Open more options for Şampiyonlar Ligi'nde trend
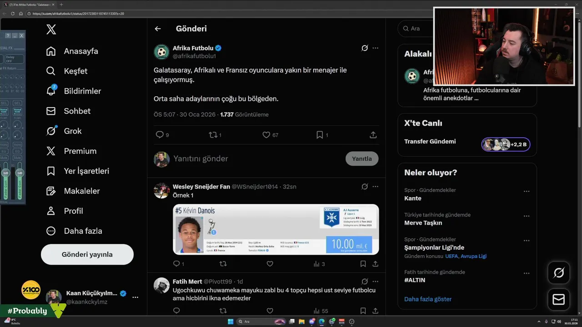The height and width of the screenshot is (327, 582). 526,241
